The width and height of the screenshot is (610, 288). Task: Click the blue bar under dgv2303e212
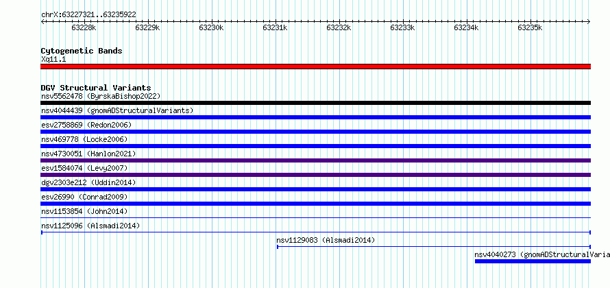pos(315,189)
